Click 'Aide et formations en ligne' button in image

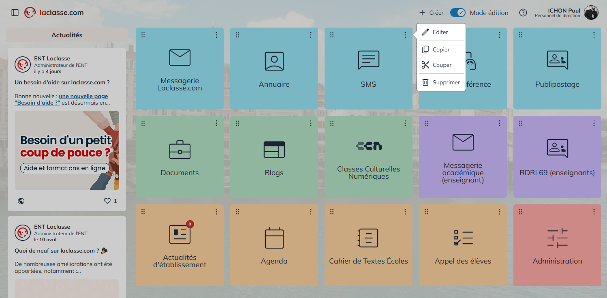point(64,168)
